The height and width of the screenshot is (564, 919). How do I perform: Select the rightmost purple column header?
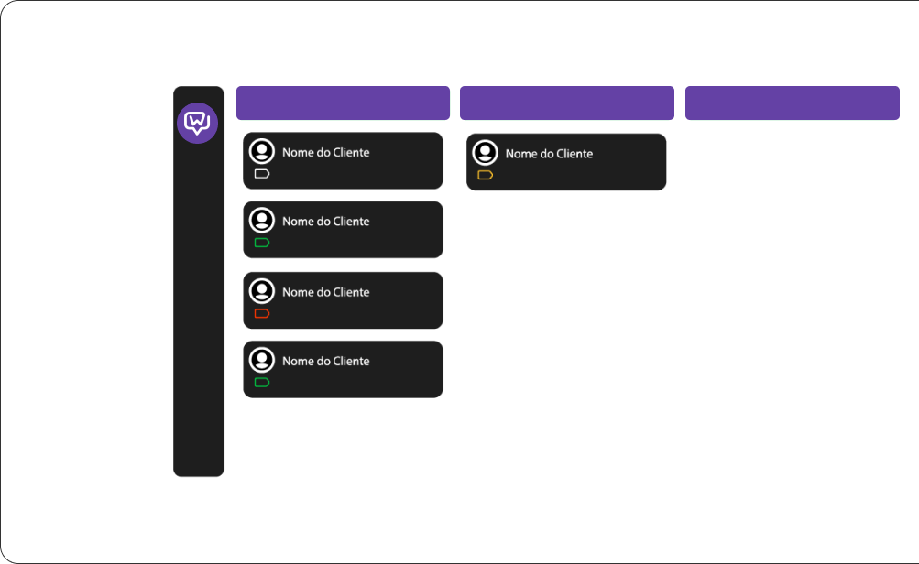pos(792,103)
